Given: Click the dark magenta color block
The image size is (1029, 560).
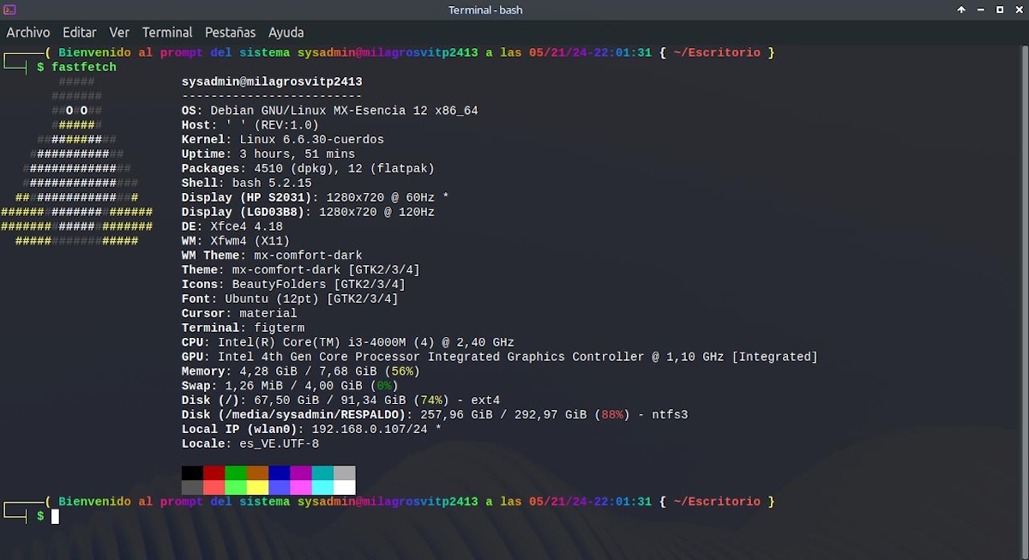Looking at the screenshot, I should (x=301, y=473).
